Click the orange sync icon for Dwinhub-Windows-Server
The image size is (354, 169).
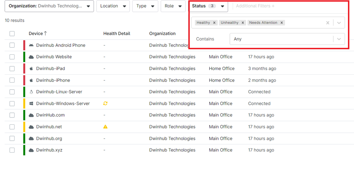[x=105, y=103]
